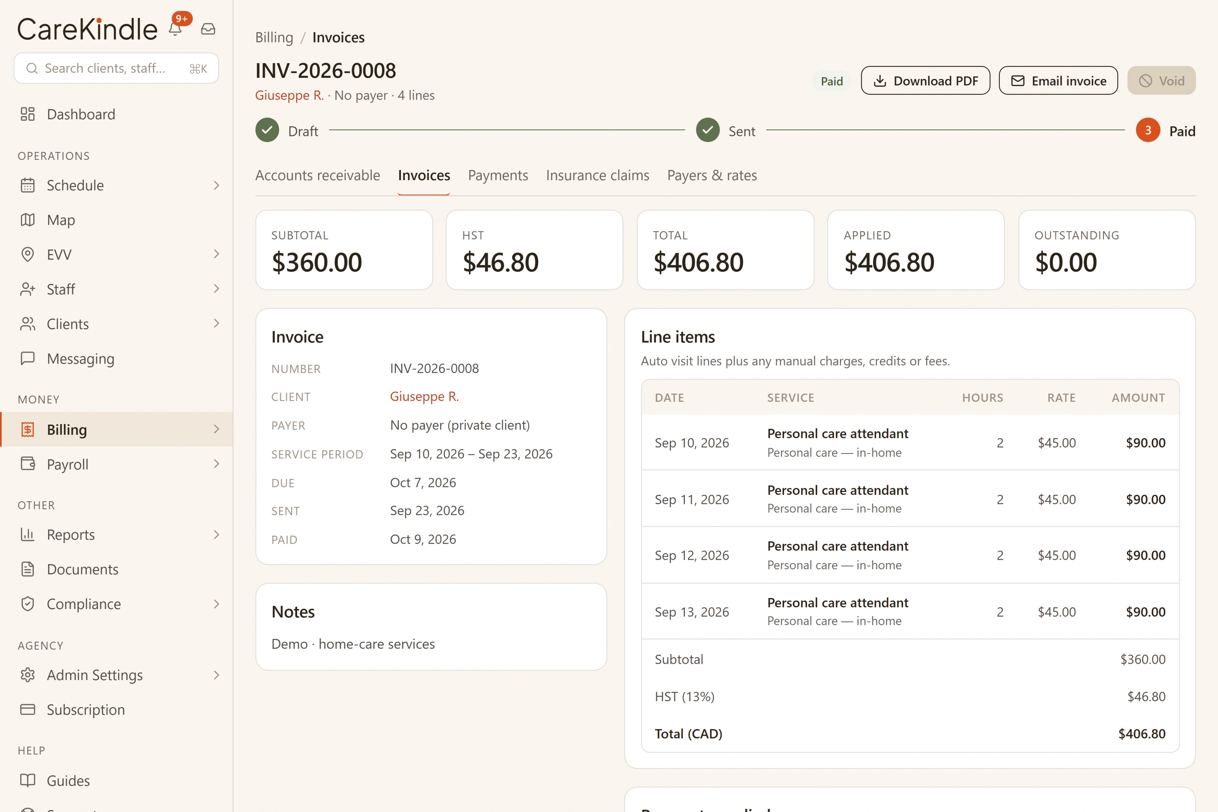Click the Applied $406.80 value
1218x812 pixels.
tap(889, 262)
